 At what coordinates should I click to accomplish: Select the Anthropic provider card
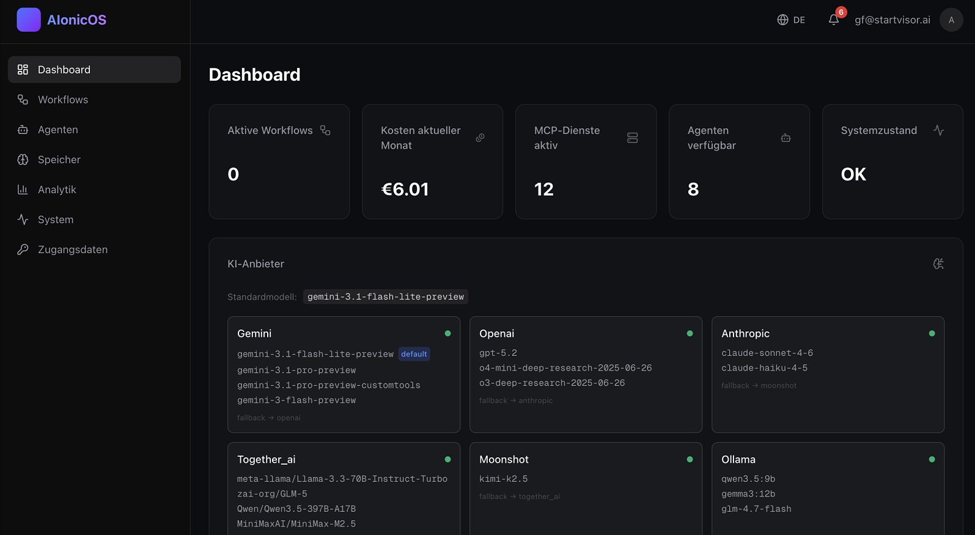pos(828,374)
